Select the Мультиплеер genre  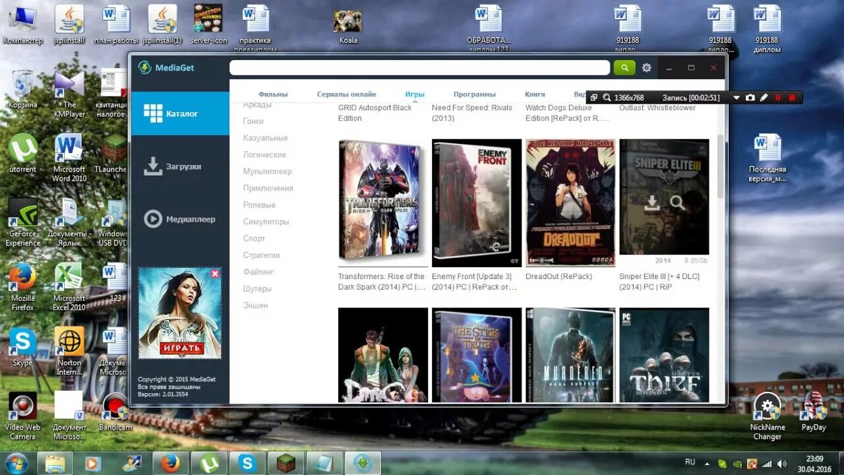pos(267,172)
